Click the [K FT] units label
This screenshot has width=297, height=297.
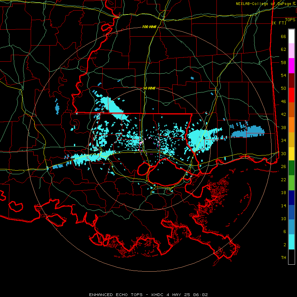click(279, 23)
